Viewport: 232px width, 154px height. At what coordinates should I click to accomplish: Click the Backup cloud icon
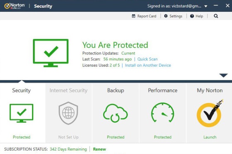[x=116, y=113]
